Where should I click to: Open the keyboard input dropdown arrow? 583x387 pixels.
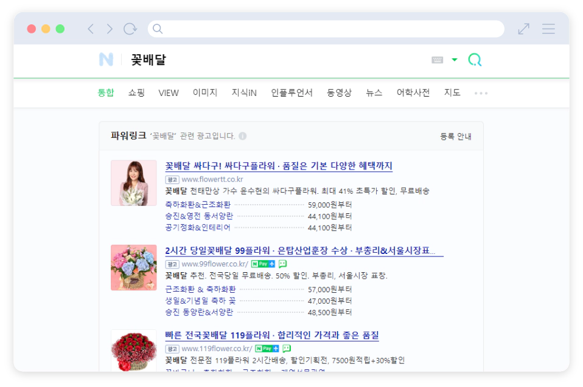coord(455,60)
